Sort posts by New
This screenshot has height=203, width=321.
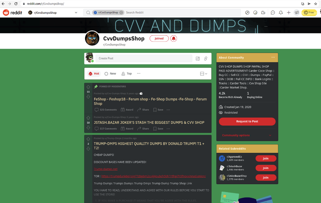[x=110, y=74]
